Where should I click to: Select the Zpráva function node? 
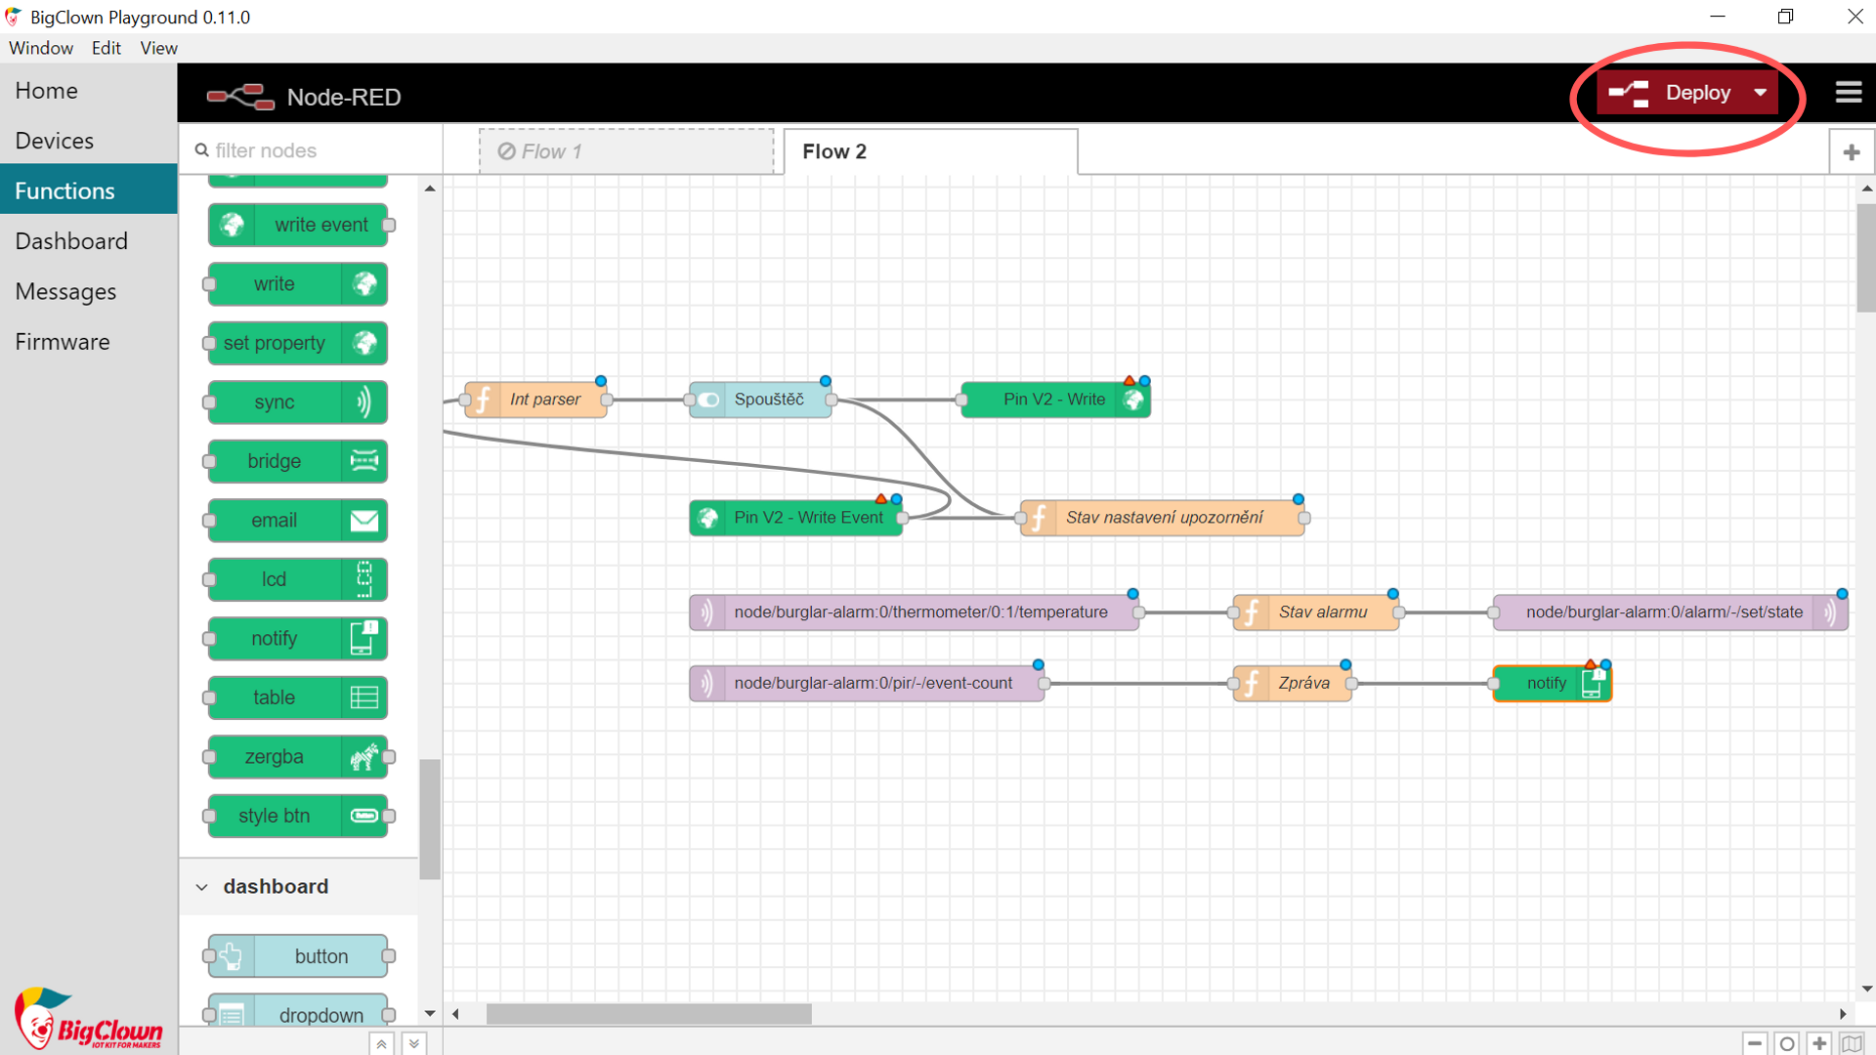(x=1293, y=683)
